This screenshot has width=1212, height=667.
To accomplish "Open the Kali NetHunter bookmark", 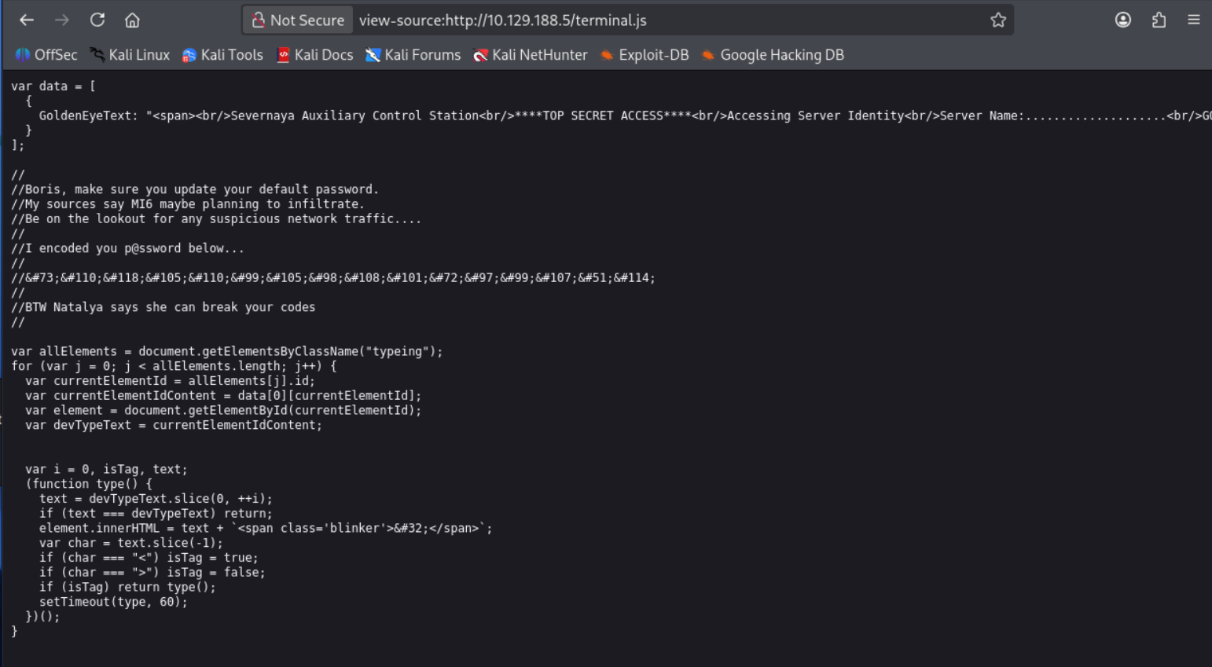I will [531, 55].
